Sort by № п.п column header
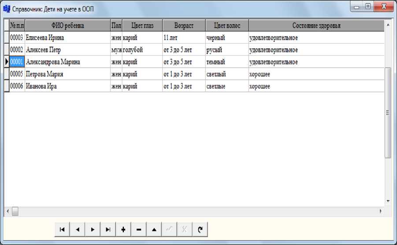This screenshot has width=397, height=245. pos(17,25)
